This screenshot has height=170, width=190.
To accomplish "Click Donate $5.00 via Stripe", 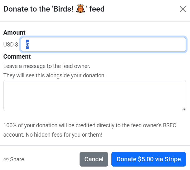I will (x=149, y=159).
